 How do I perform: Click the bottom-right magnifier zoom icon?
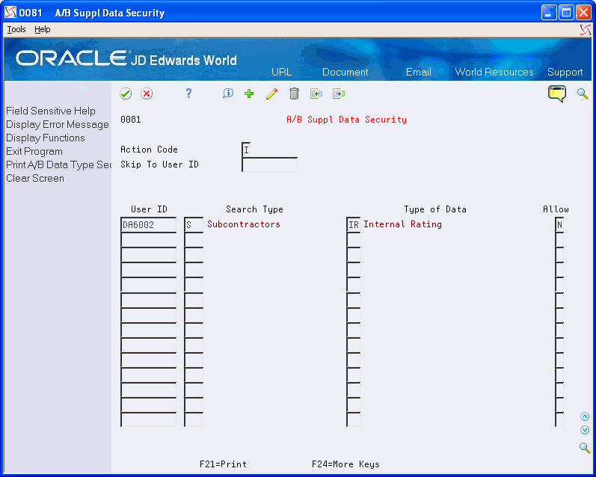(585, 448)
